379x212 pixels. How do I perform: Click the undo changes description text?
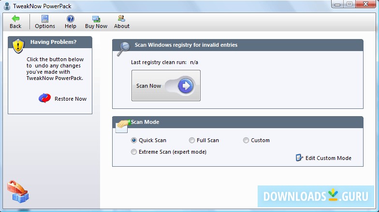(x=55, y=68)
